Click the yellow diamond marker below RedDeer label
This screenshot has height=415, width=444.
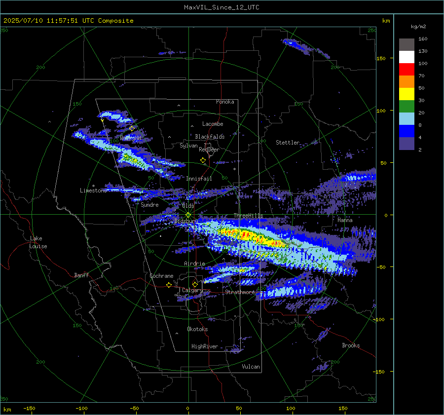click(x=203, y=160)
